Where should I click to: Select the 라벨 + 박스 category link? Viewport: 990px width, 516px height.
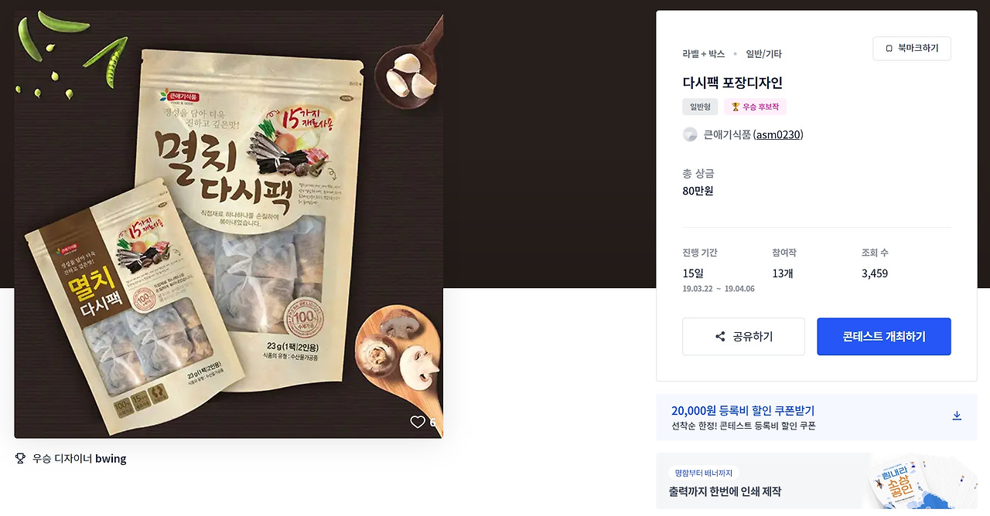coord(704,54)
